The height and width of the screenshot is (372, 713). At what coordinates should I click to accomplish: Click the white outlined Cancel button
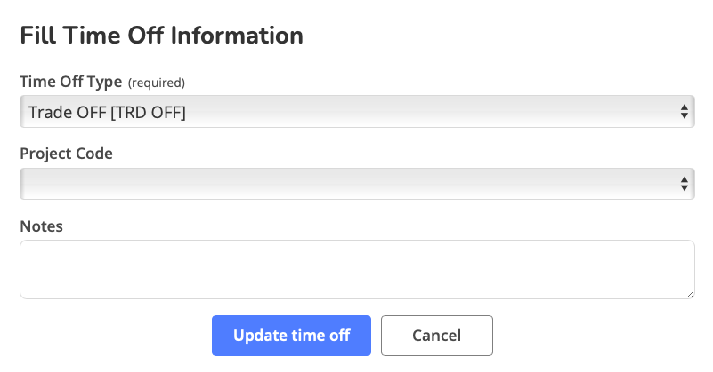click(x=436, y=336)
